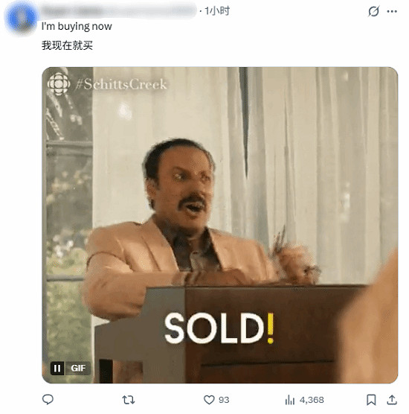The width and height of the screenshot is (409, 414).
Task: Click the translated text 我现在就买
Action: click(67, 45)
